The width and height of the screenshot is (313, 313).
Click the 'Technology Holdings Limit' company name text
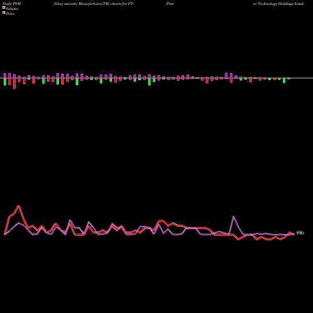(280, 4)
